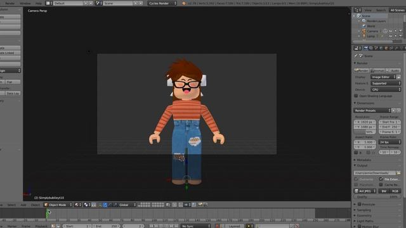
Task: Remove render preset with minus button
Action: pos(398,111)
